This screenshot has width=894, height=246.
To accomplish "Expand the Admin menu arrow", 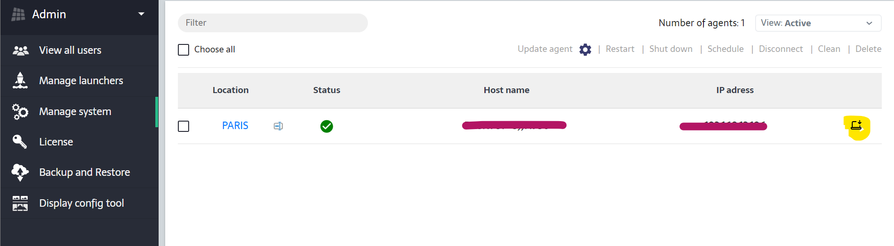I will pos(141,14).
